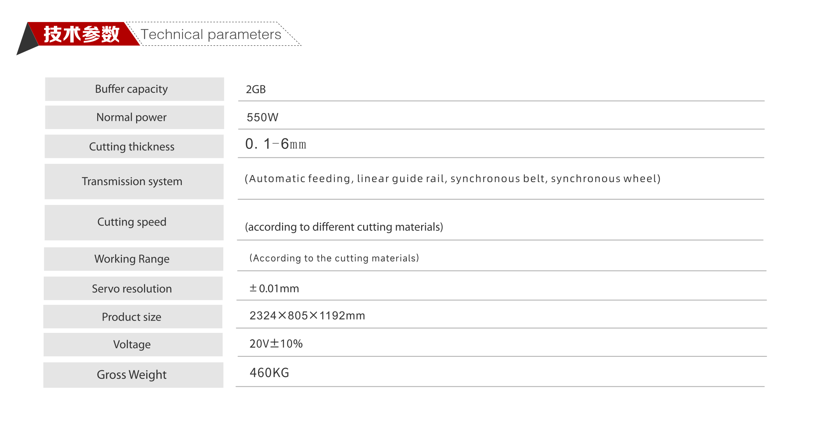823x423 pixels.
Task: Click the 550W power value
Action: pos(262,117)
